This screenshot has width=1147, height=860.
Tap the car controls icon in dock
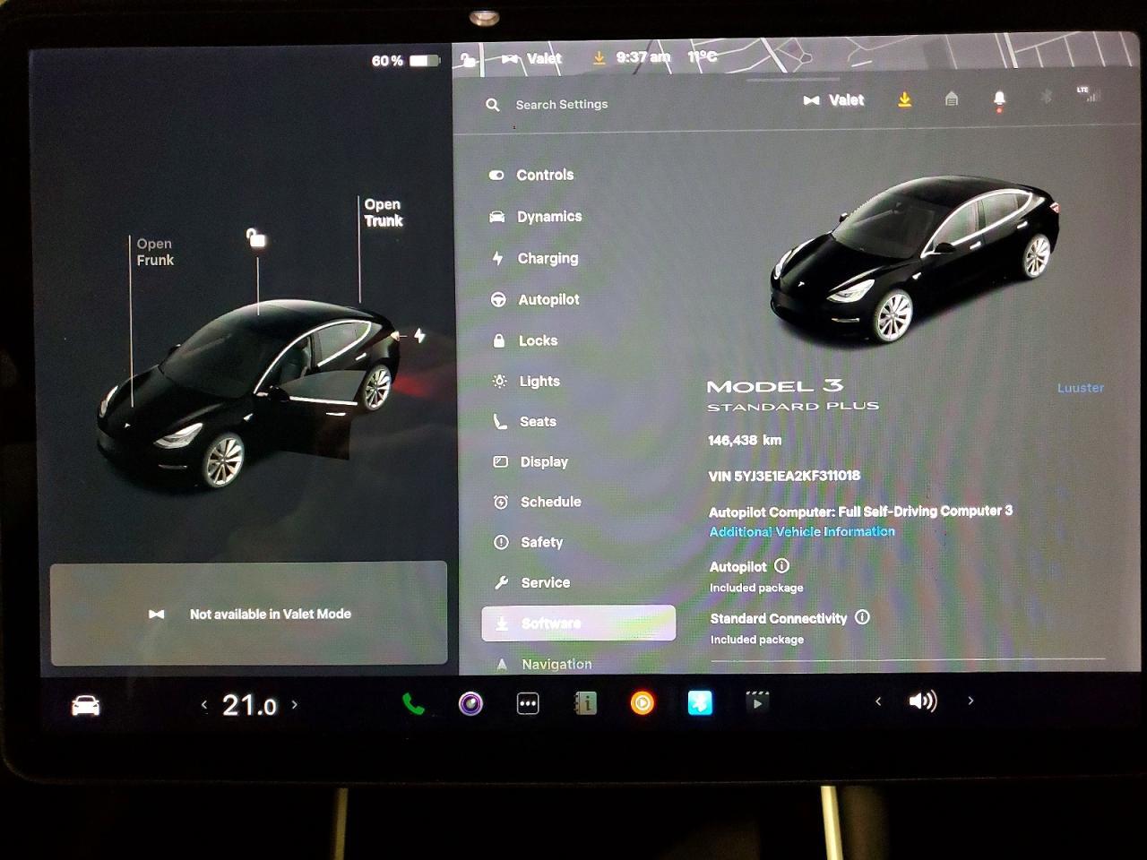[86, 706]
